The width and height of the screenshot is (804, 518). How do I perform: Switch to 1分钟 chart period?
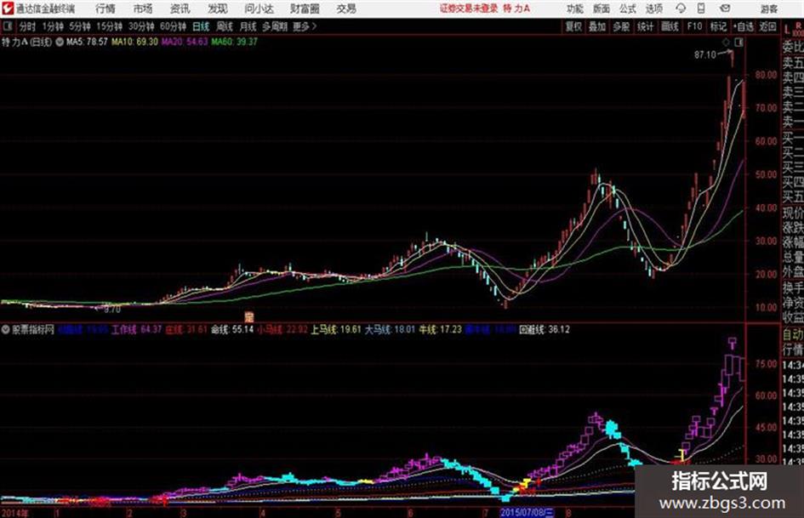pyautogui.click(x=53, y=26)
